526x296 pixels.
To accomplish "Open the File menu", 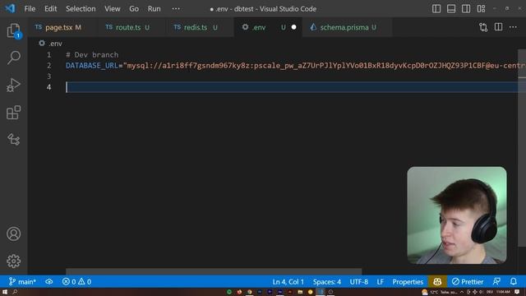I will [x=30, y=9].
